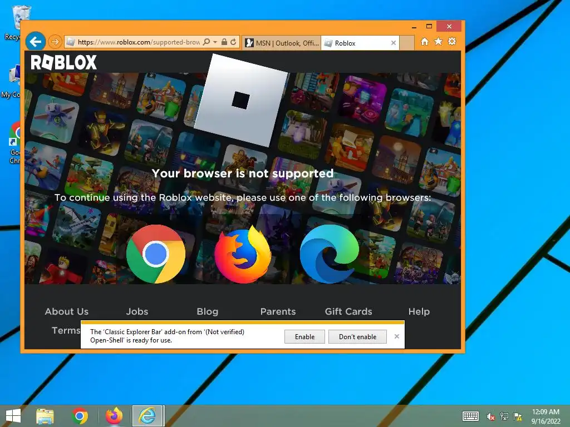Click the search magnifier in address bar
Viewport: 570px width, 427px height.
(207, 42)
